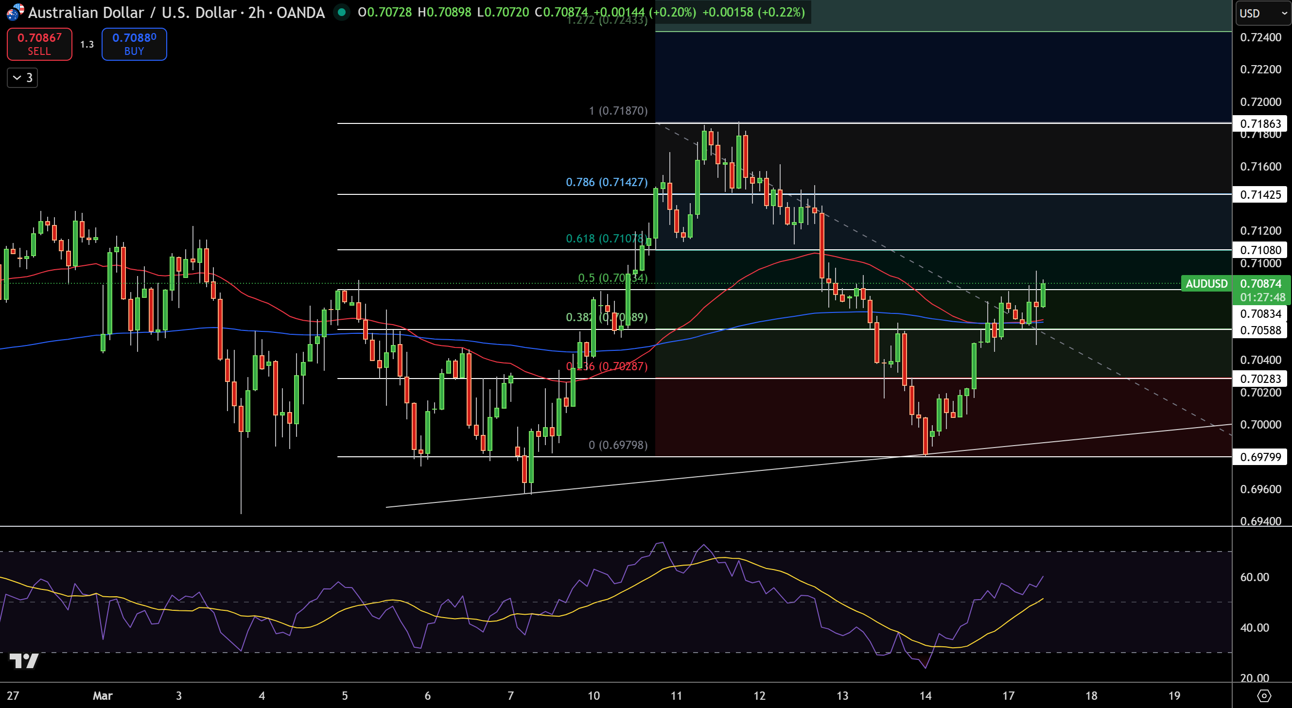Click the 0.69799 price scale label
This screenshot has height=708, width=1292.
pyautogui.click(x=1260, y=457)
